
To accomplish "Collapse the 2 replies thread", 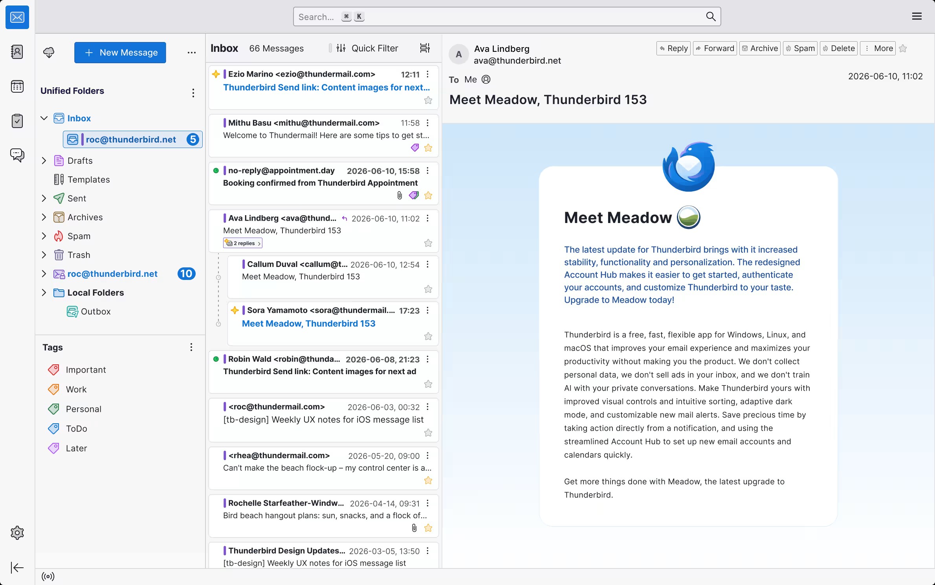I will coord(243,243).
